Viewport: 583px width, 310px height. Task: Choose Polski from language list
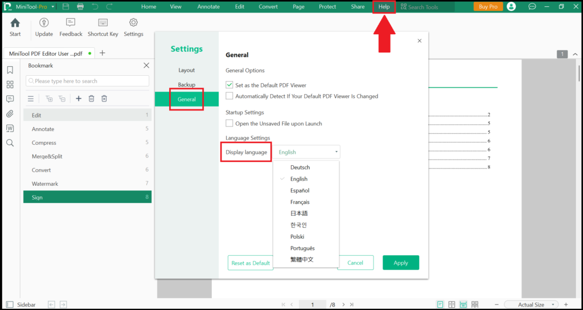(x=297, y=236)
